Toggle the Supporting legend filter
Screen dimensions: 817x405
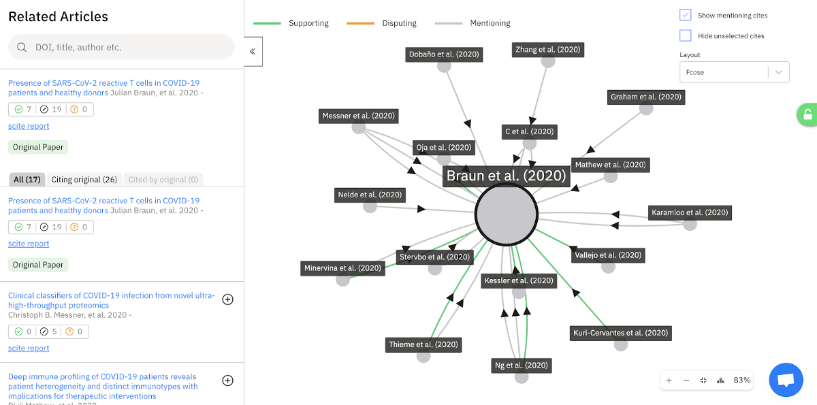click(x=291, y=23)
